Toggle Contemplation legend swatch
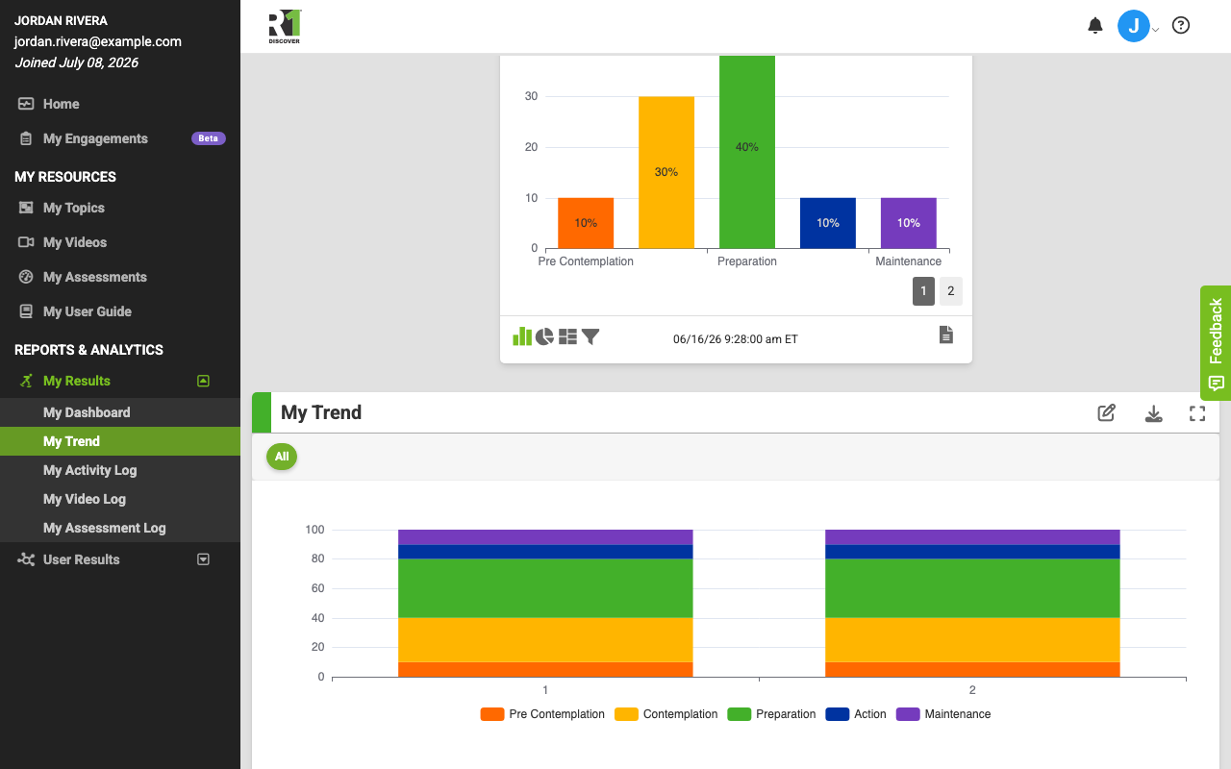The height and width of the screenshot is (769, 1231). [626, 714]
